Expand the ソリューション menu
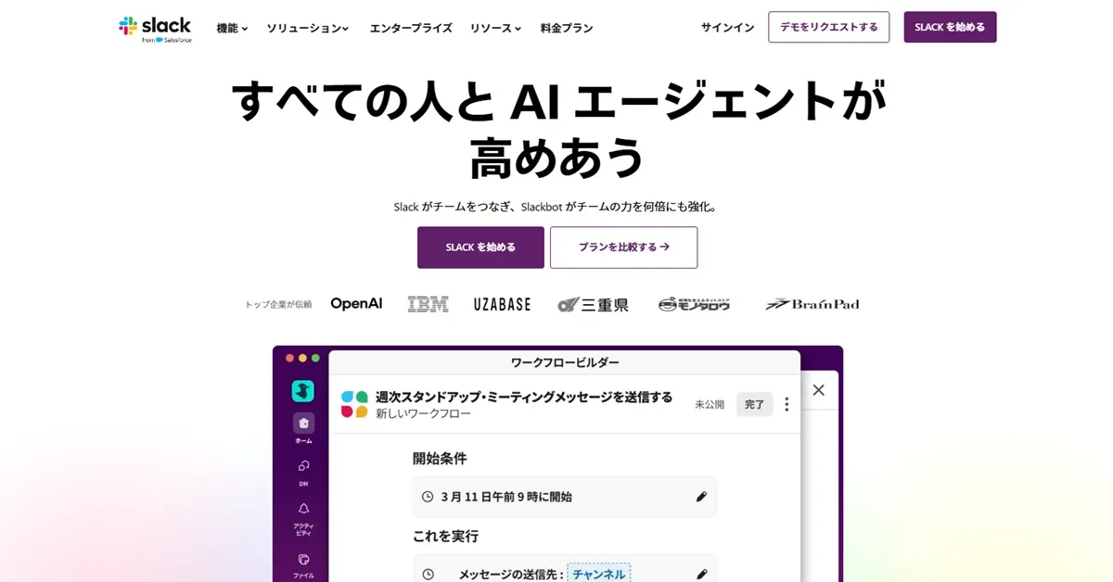The height and width of the screenshot is (582, 1113). pos(307,28)
